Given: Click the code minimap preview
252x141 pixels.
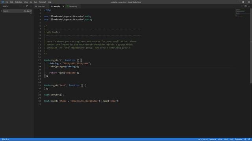Looking at the screenshot, I should [x=241, y=13].
